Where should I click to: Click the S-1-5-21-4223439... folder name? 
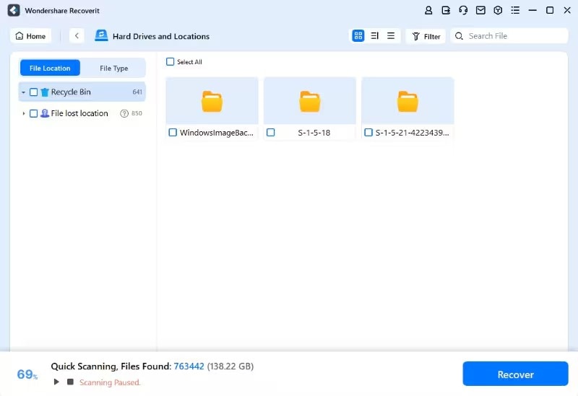412,133
